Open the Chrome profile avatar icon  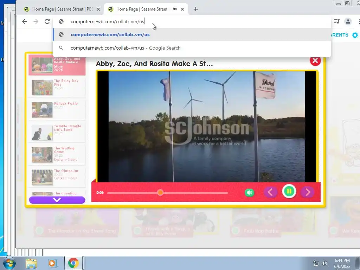coord(348,21)
